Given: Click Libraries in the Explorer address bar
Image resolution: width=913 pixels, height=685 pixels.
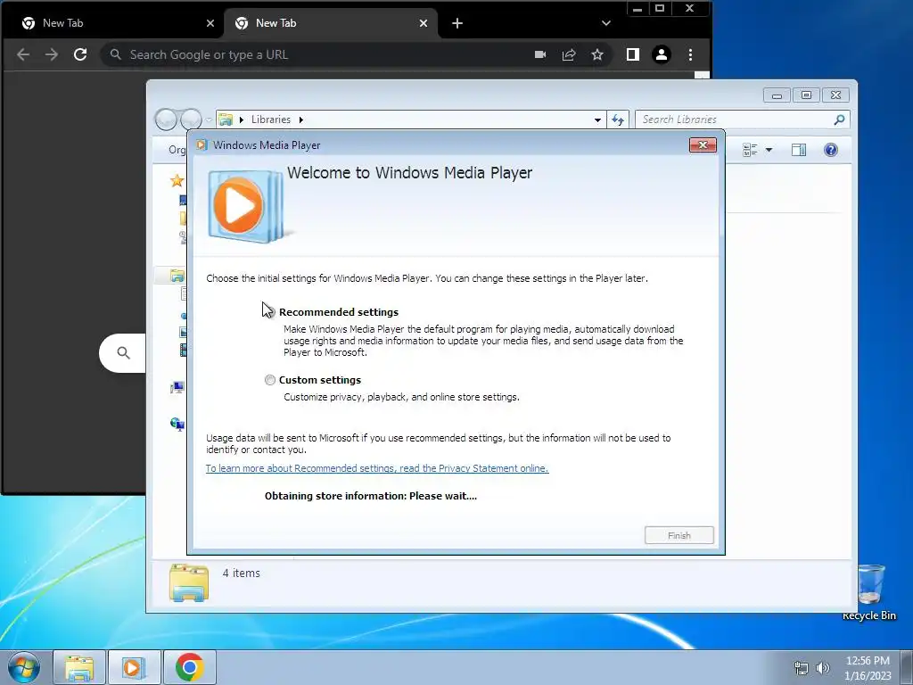Looking at the screenshot, I should (x=271, y=120).
